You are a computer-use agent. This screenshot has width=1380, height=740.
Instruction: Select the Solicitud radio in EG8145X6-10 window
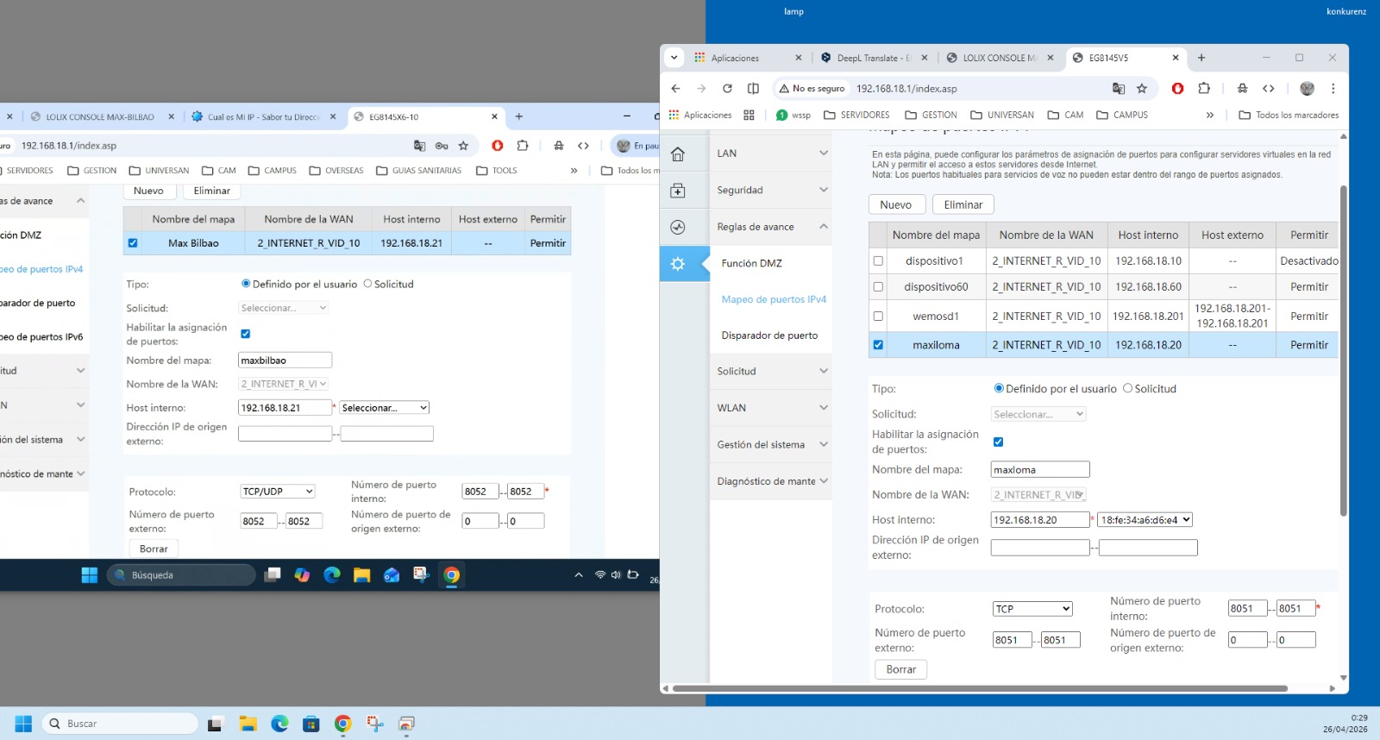[367, 283]
